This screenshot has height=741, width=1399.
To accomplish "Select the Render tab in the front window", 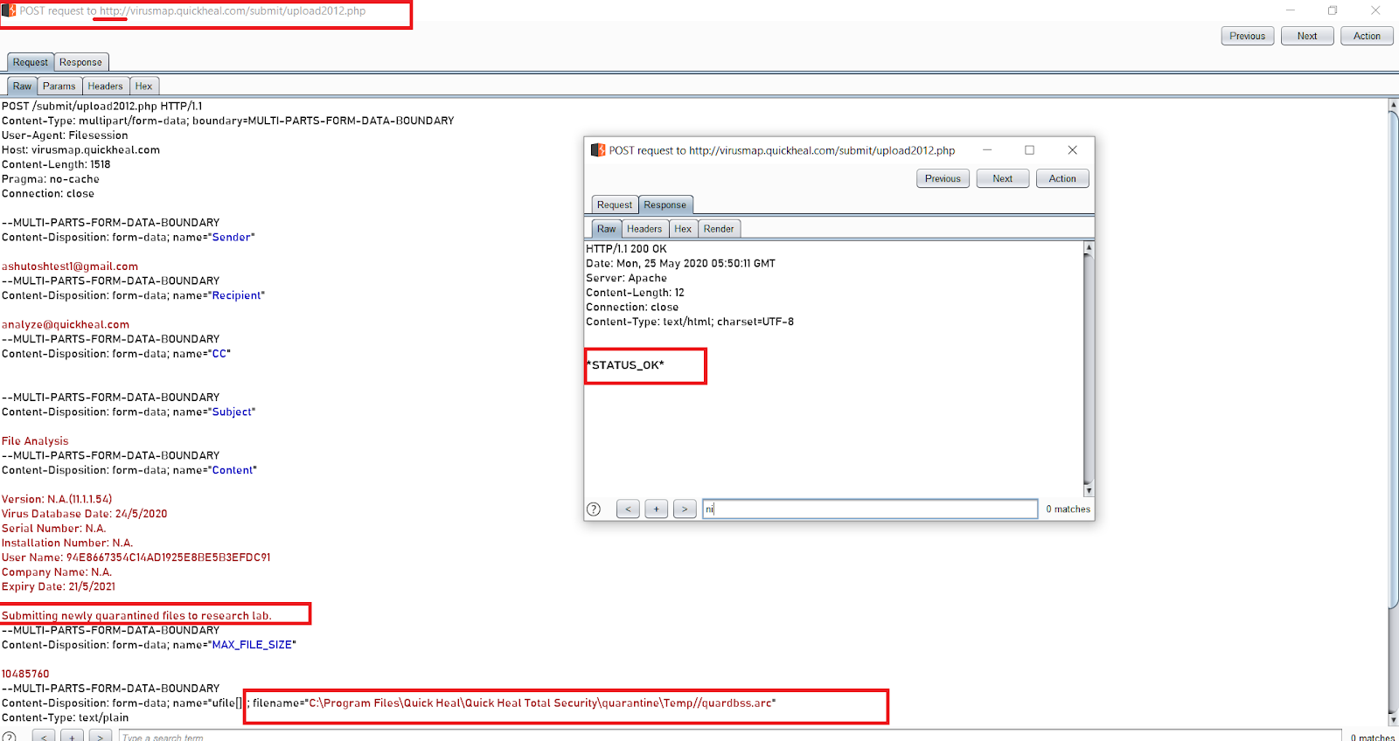I will click(719, 229).
